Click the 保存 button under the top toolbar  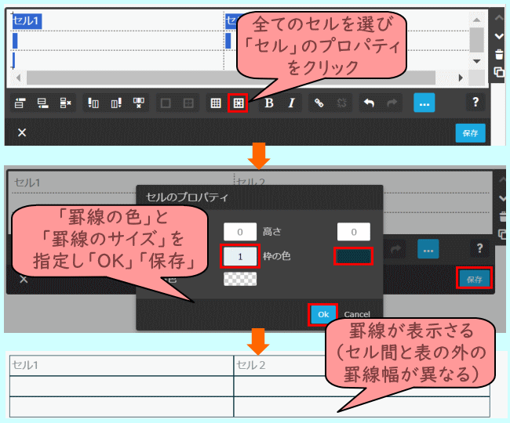click(x=470, y=133)
